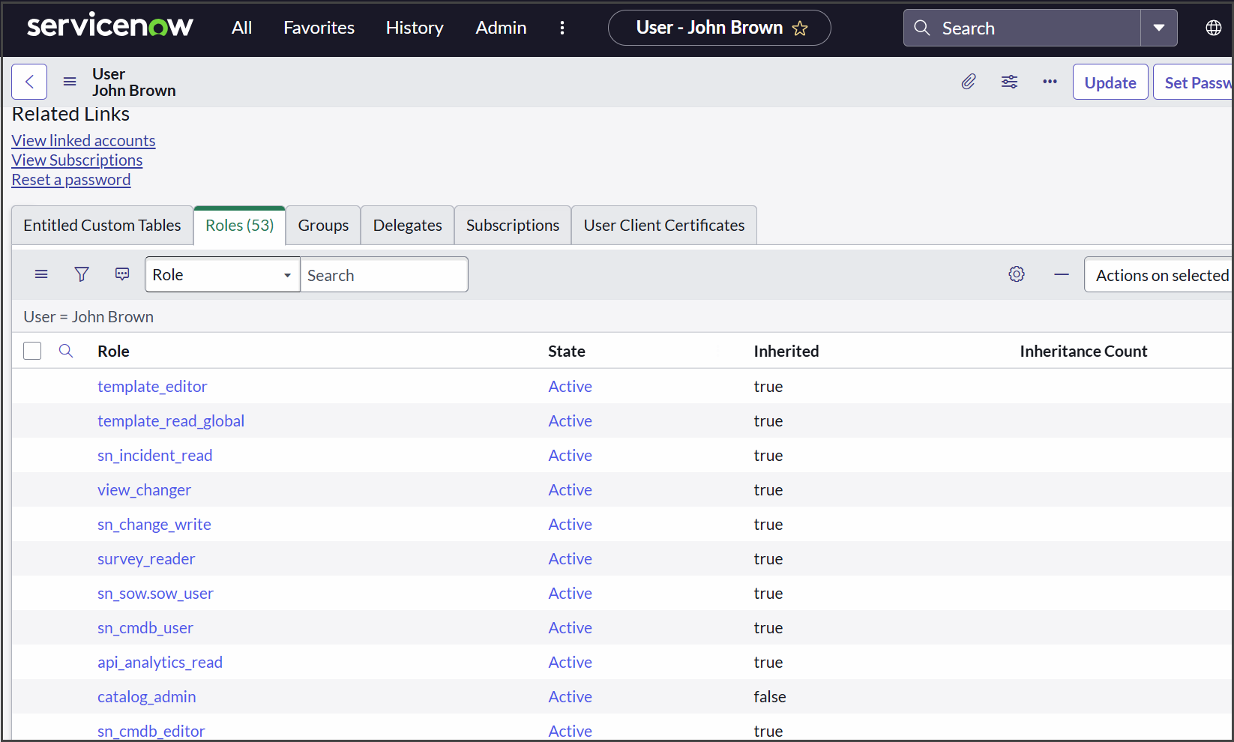Open the list gear personalize icon
1234x742 pixels.
click(1017, 274)
